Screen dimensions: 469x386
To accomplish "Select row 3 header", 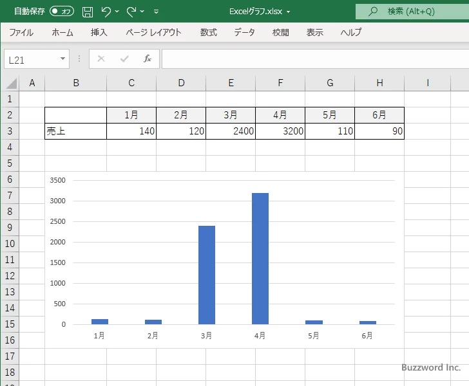I will 10,131.
